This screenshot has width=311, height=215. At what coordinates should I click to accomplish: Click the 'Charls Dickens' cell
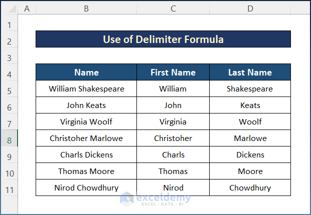86,155
